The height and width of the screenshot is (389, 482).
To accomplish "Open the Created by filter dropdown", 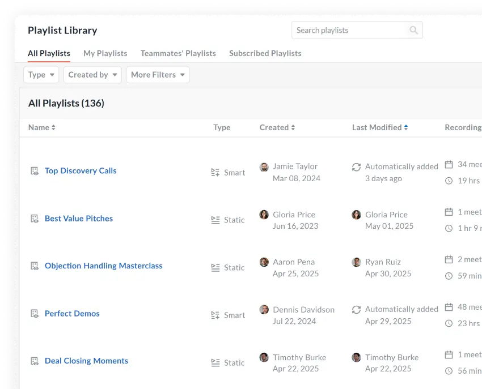I will [92, 75].
